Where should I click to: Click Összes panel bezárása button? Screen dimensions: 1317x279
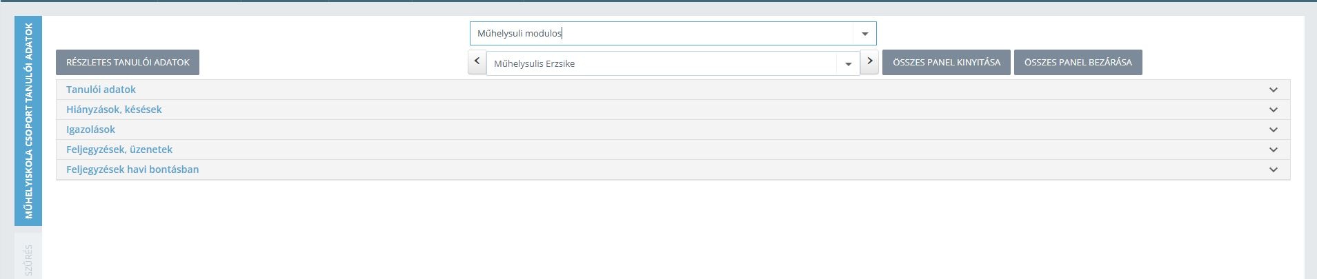point(1078,62)
